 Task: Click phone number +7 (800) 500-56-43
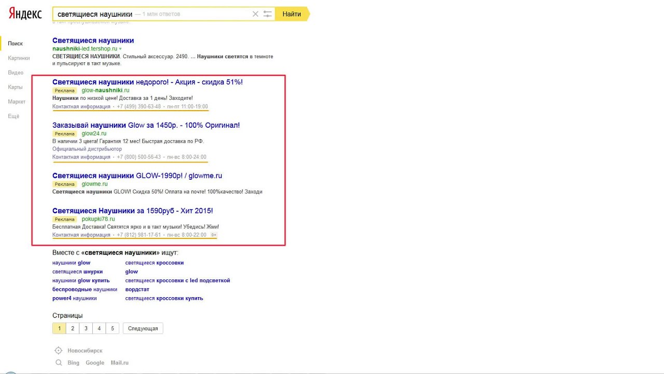139,157
